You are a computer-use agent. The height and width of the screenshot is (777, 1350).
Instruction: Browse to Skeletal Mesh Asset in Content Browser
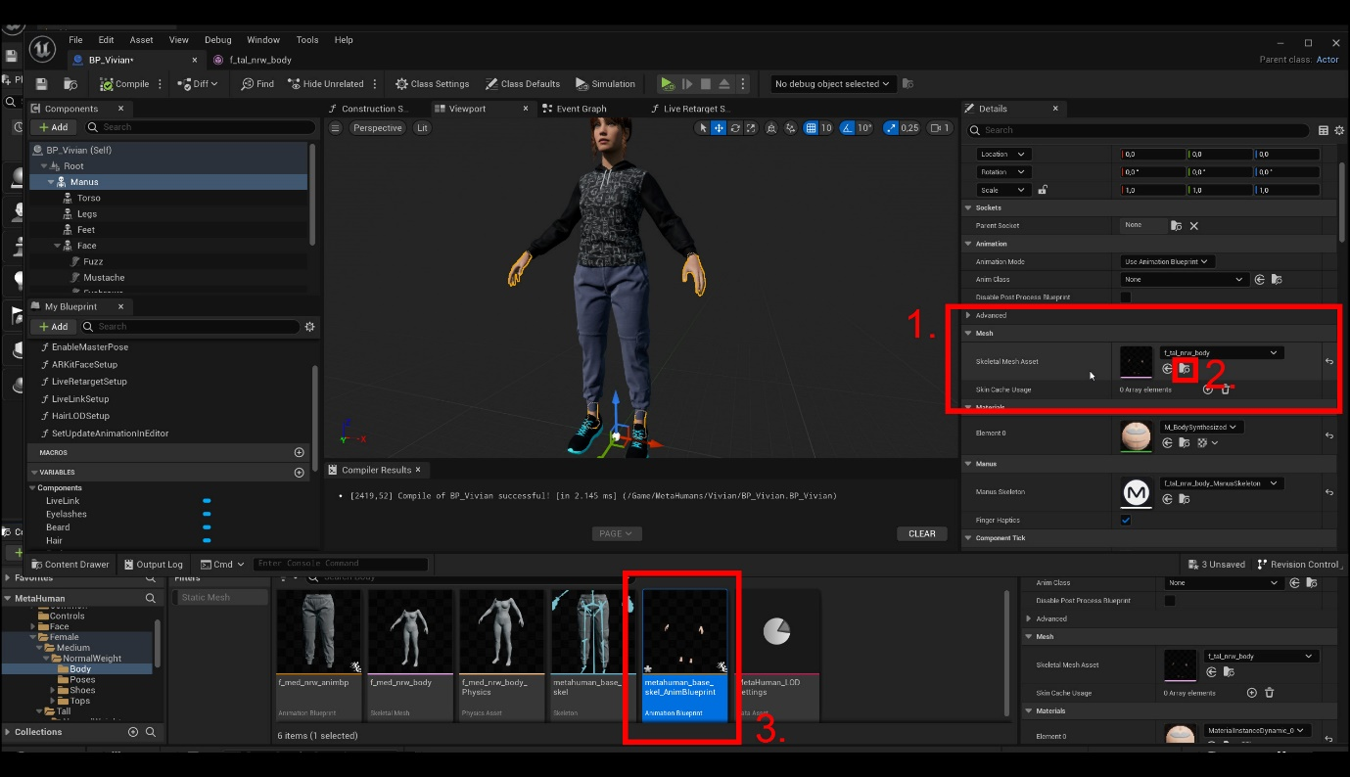1185,369
